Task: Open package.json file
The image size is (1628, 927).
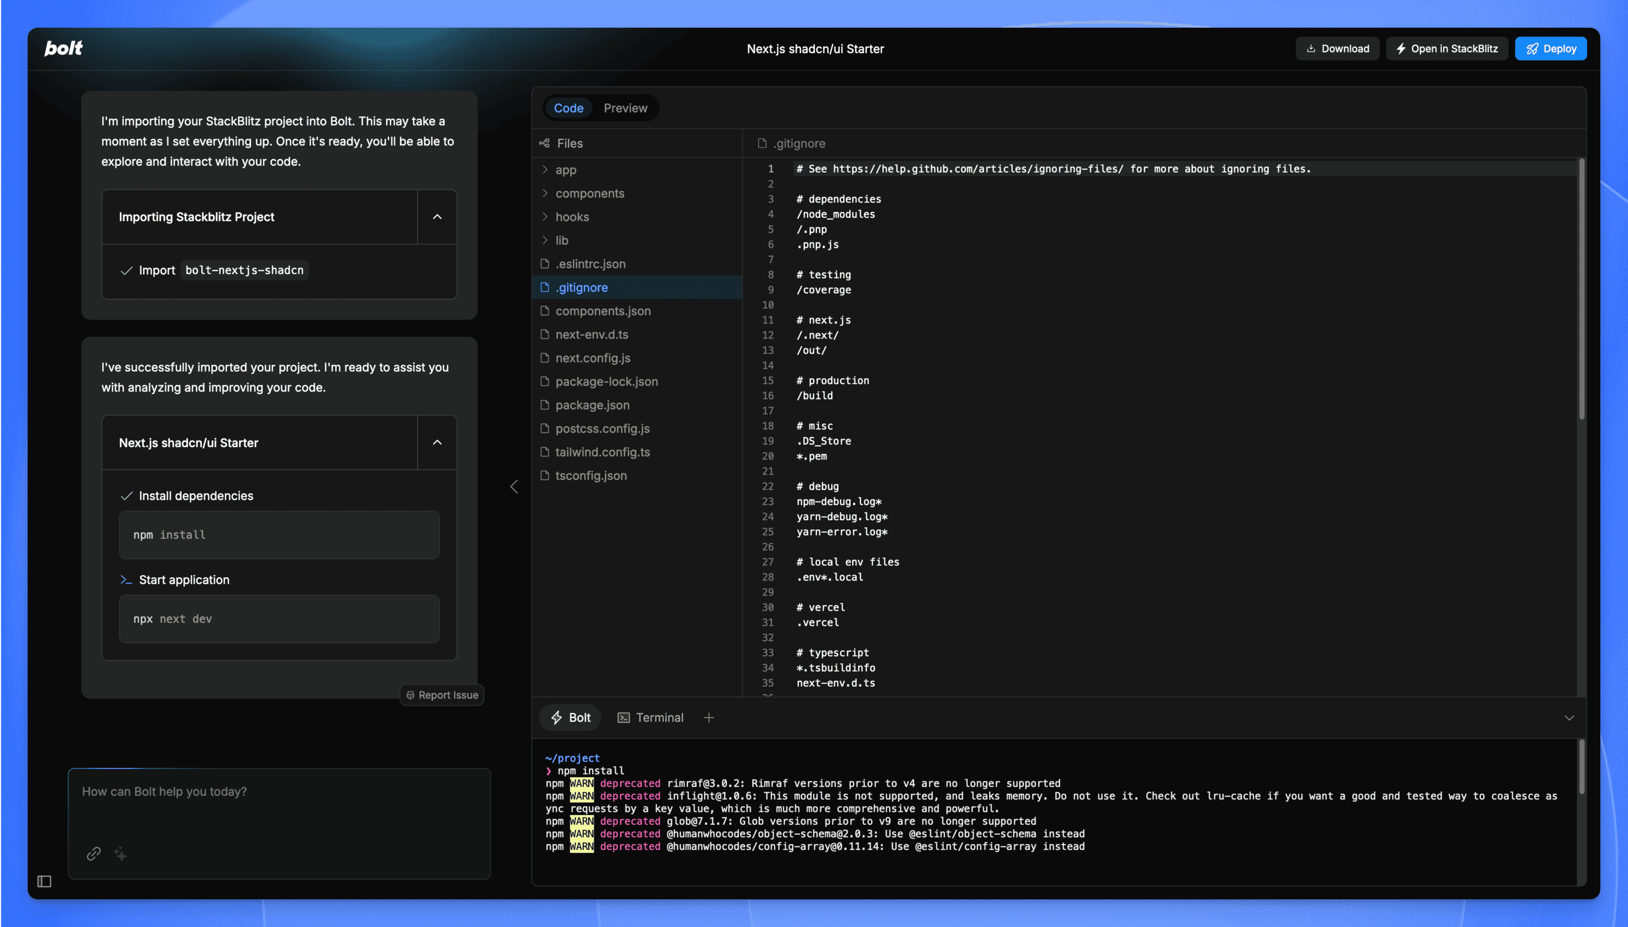Action: 637,406
